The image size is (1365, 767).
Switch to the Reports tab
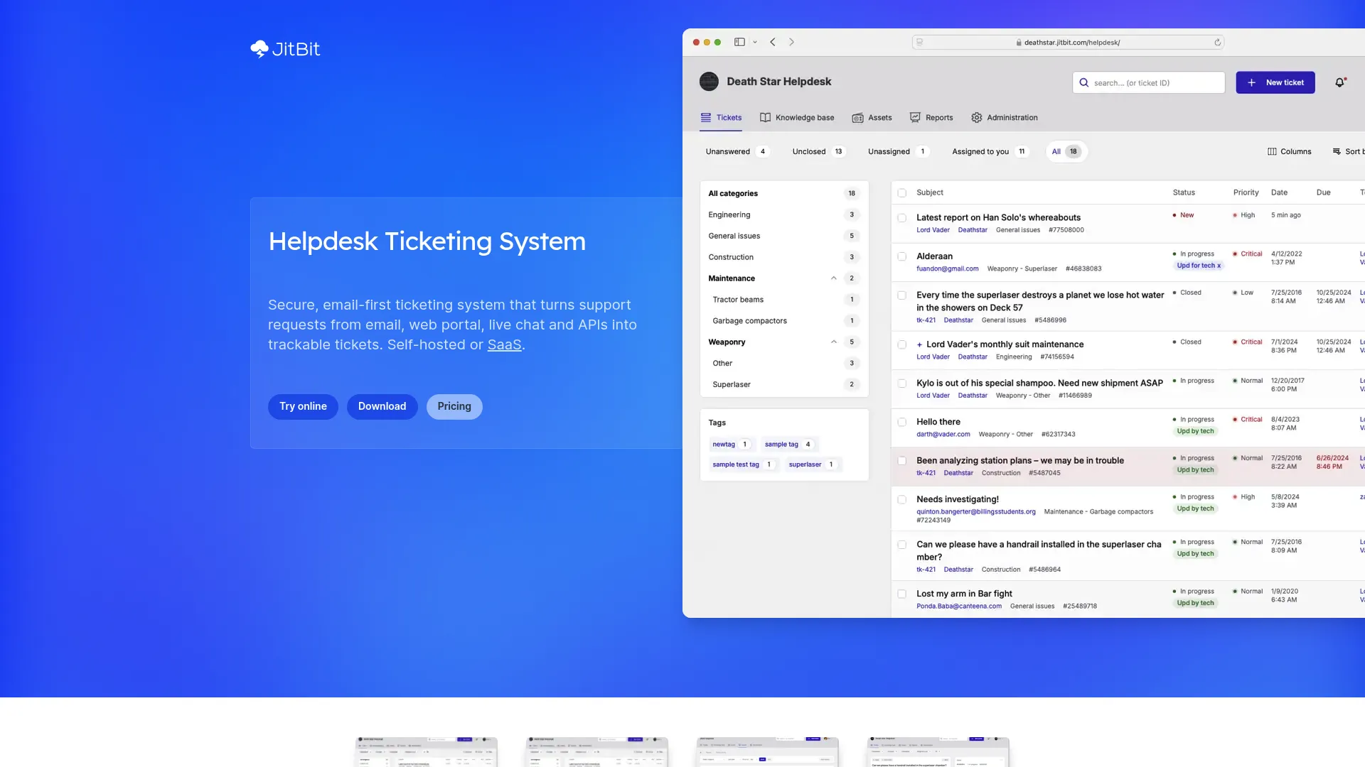coord(931,118)
